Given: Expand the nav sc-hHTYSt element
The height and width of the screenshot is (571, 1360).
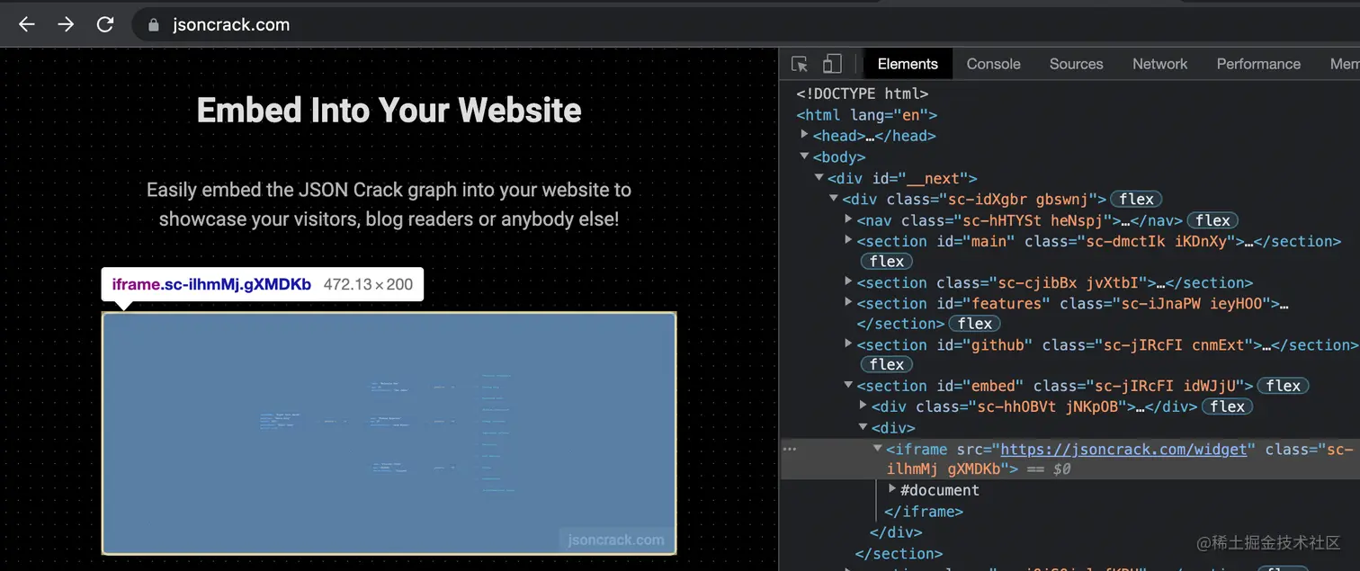Looking at the screenshot, I should pyautogui.click(x=848, y=219).
